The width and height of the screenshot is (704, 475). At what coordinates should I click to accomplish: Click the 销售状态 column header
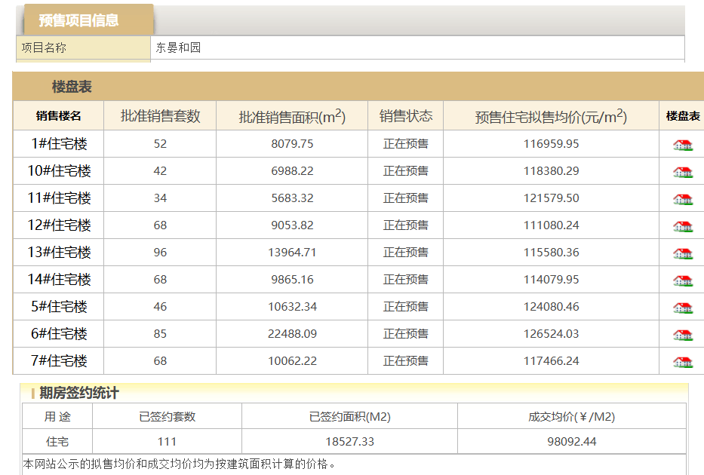pos(406,116)
